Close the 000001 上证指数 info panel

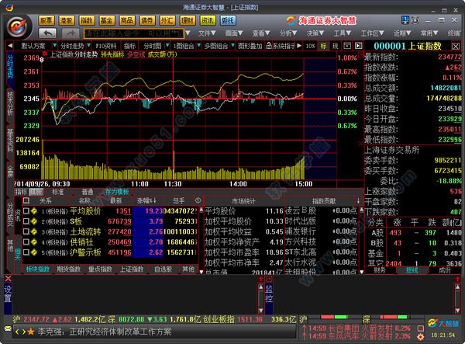point(456,47)
